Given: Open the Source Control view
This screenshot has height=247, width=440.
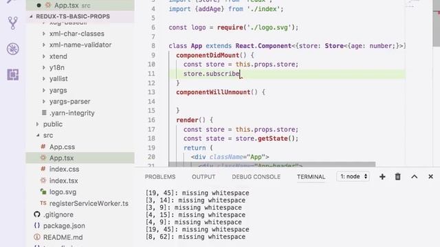Looking at the screenshot, I should click(x=12, y=23).
